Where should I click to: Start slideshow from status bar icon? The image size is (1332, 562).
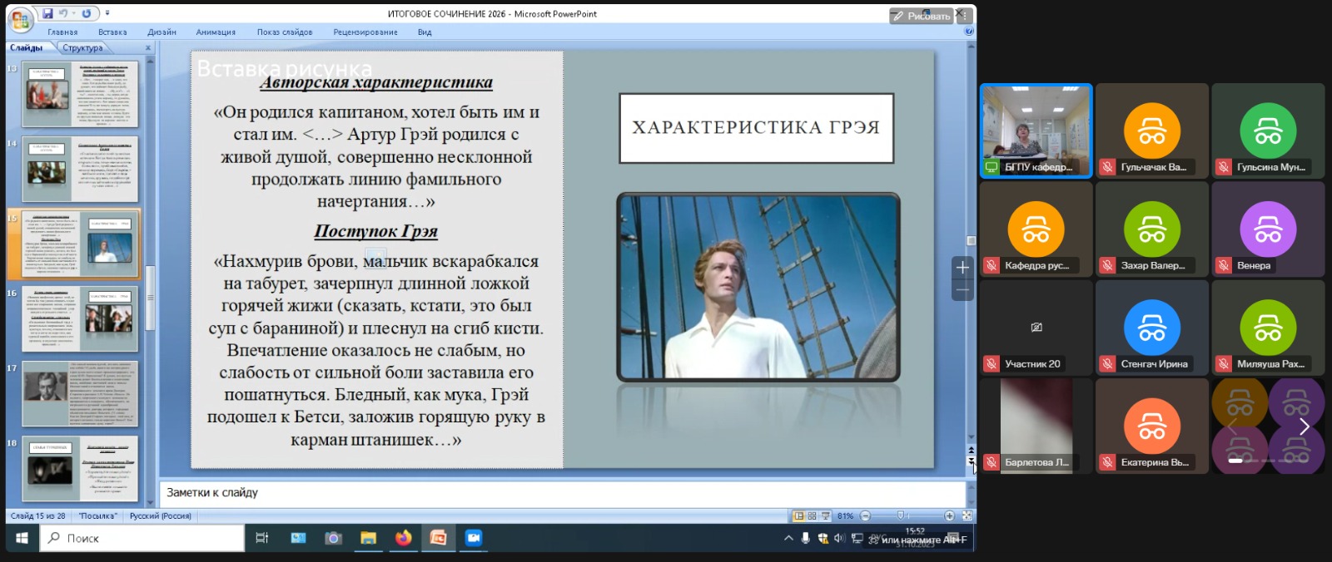(825, 516)
